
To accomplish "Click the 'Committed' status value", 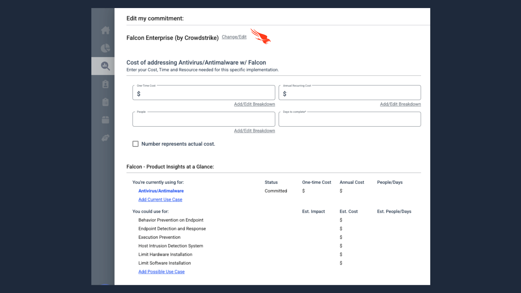I will click(x=276, y=191).
